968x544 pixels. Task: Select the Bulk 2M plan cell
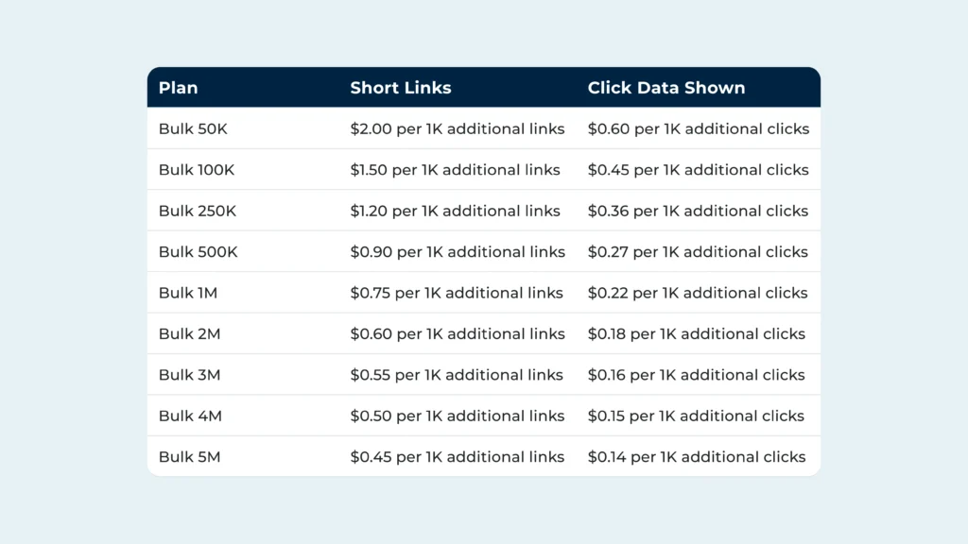coord(189,333)
